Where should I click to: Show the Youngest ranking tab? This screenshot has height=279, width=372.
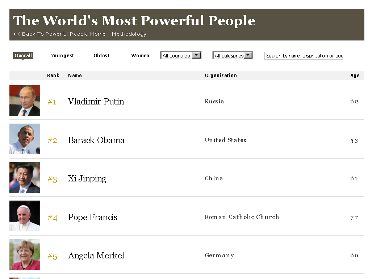[x=62, y=56]
